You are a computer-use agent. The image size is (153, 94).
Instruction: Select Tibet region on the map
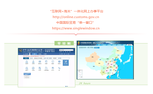[x=94, y=66]
